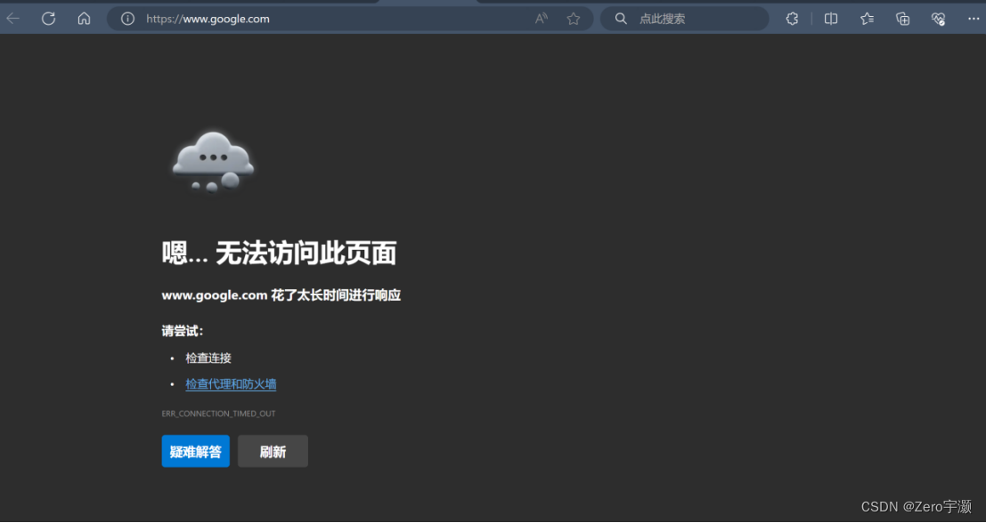Open Browser essentials heart icon
Image resolution: width=986 pixels, height=523 pixels.
tap(939, 19)
